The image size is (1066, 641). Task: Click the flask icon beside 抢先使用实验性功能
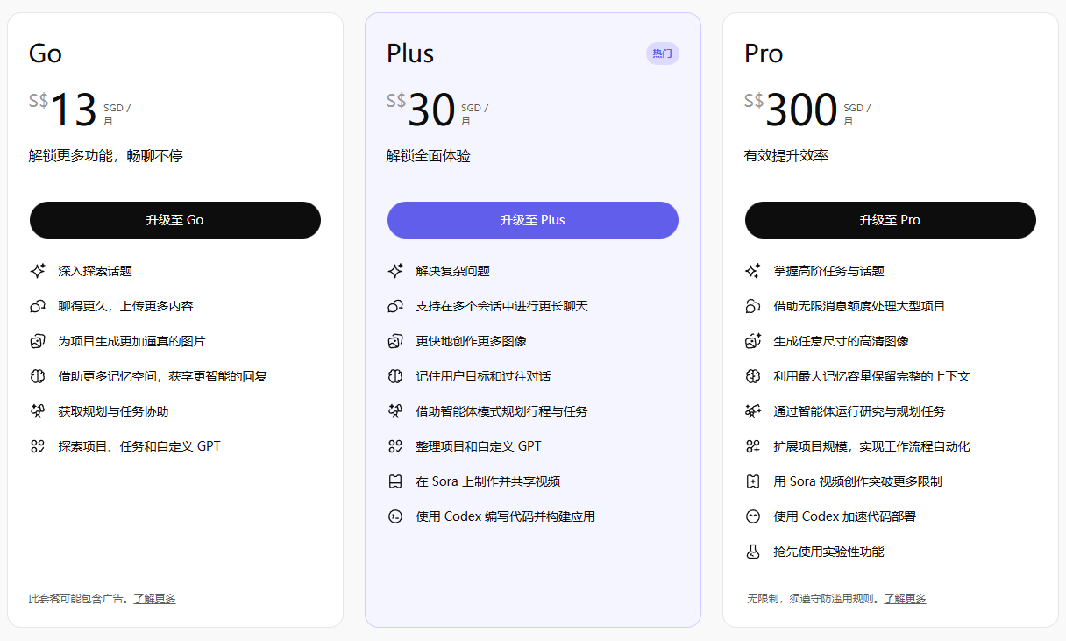[x=753, y=552]
